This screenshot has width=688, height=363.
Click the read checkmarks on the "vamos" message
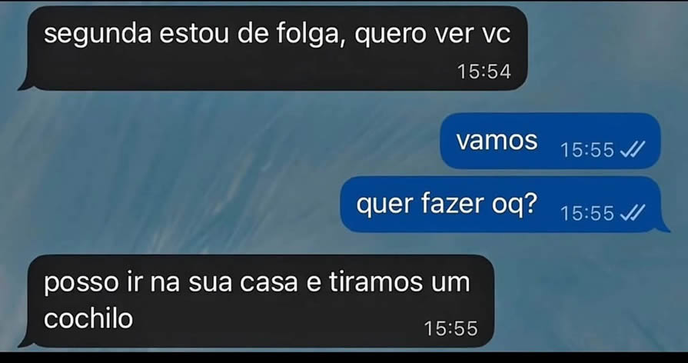pyautogui.click(x=633, y=150)
